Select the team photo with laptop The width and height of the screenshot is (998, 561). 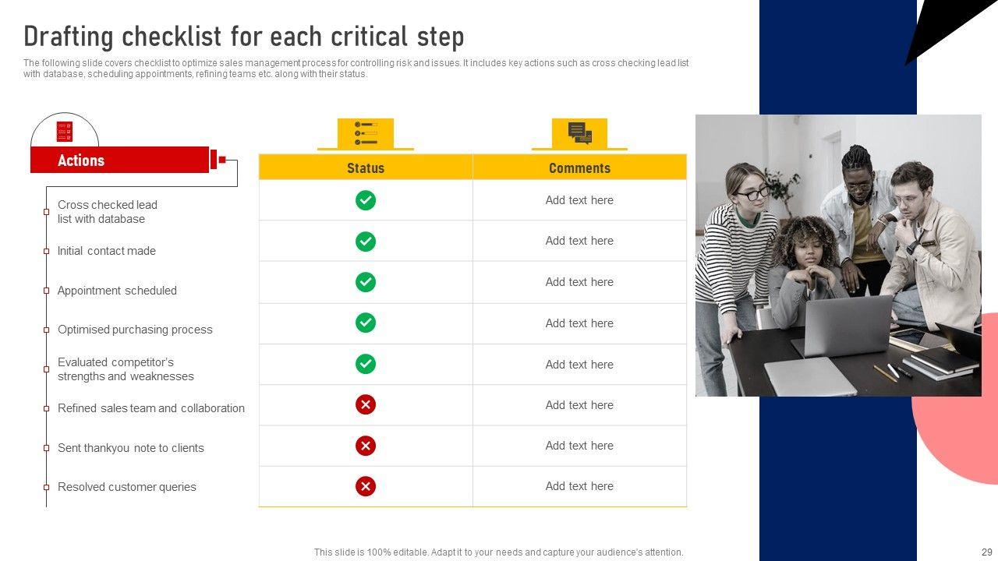tap(838, 256)
